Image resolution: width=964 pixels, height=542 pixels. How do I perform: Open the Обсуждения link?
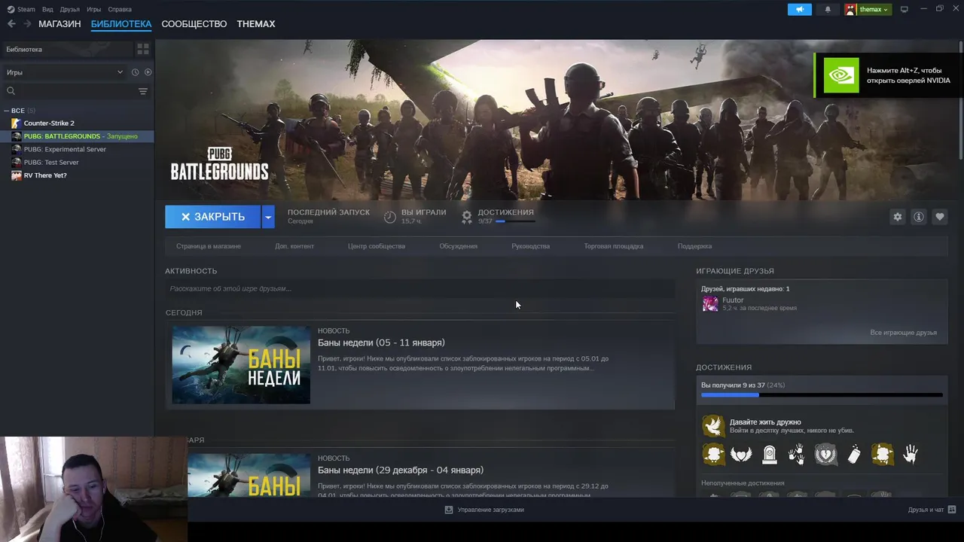(459, 246)
